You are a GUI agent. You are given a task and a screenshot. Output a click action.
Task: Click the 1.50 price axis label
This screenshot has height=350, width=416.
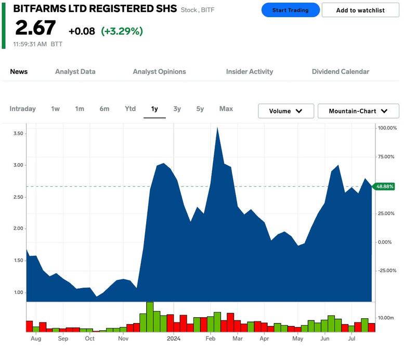[18, 261]
